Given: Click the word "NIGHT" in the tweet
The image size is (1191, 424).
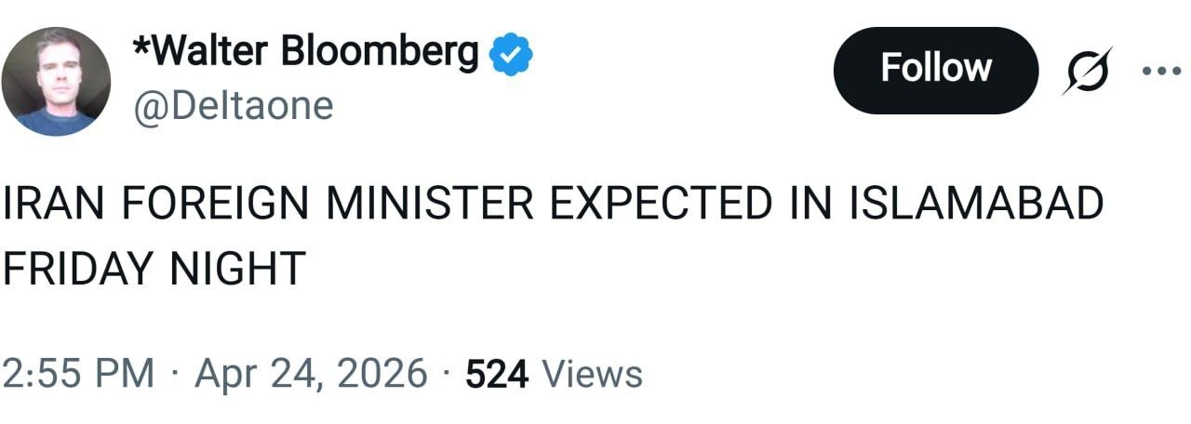Looking at the screenshot, I should click(x=236, y=269).
